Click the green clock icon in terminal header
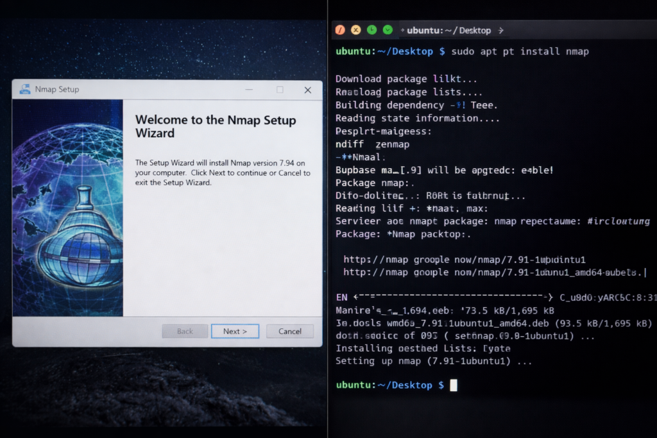 point(371,29)
